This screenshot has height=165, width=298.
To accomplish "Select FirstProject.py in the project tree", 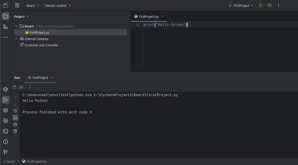I will coord(71,32).
